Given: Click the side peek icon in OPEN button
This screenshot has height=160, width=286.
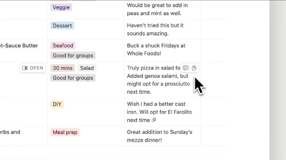Looking at the screenshot, I should point(25,68).
